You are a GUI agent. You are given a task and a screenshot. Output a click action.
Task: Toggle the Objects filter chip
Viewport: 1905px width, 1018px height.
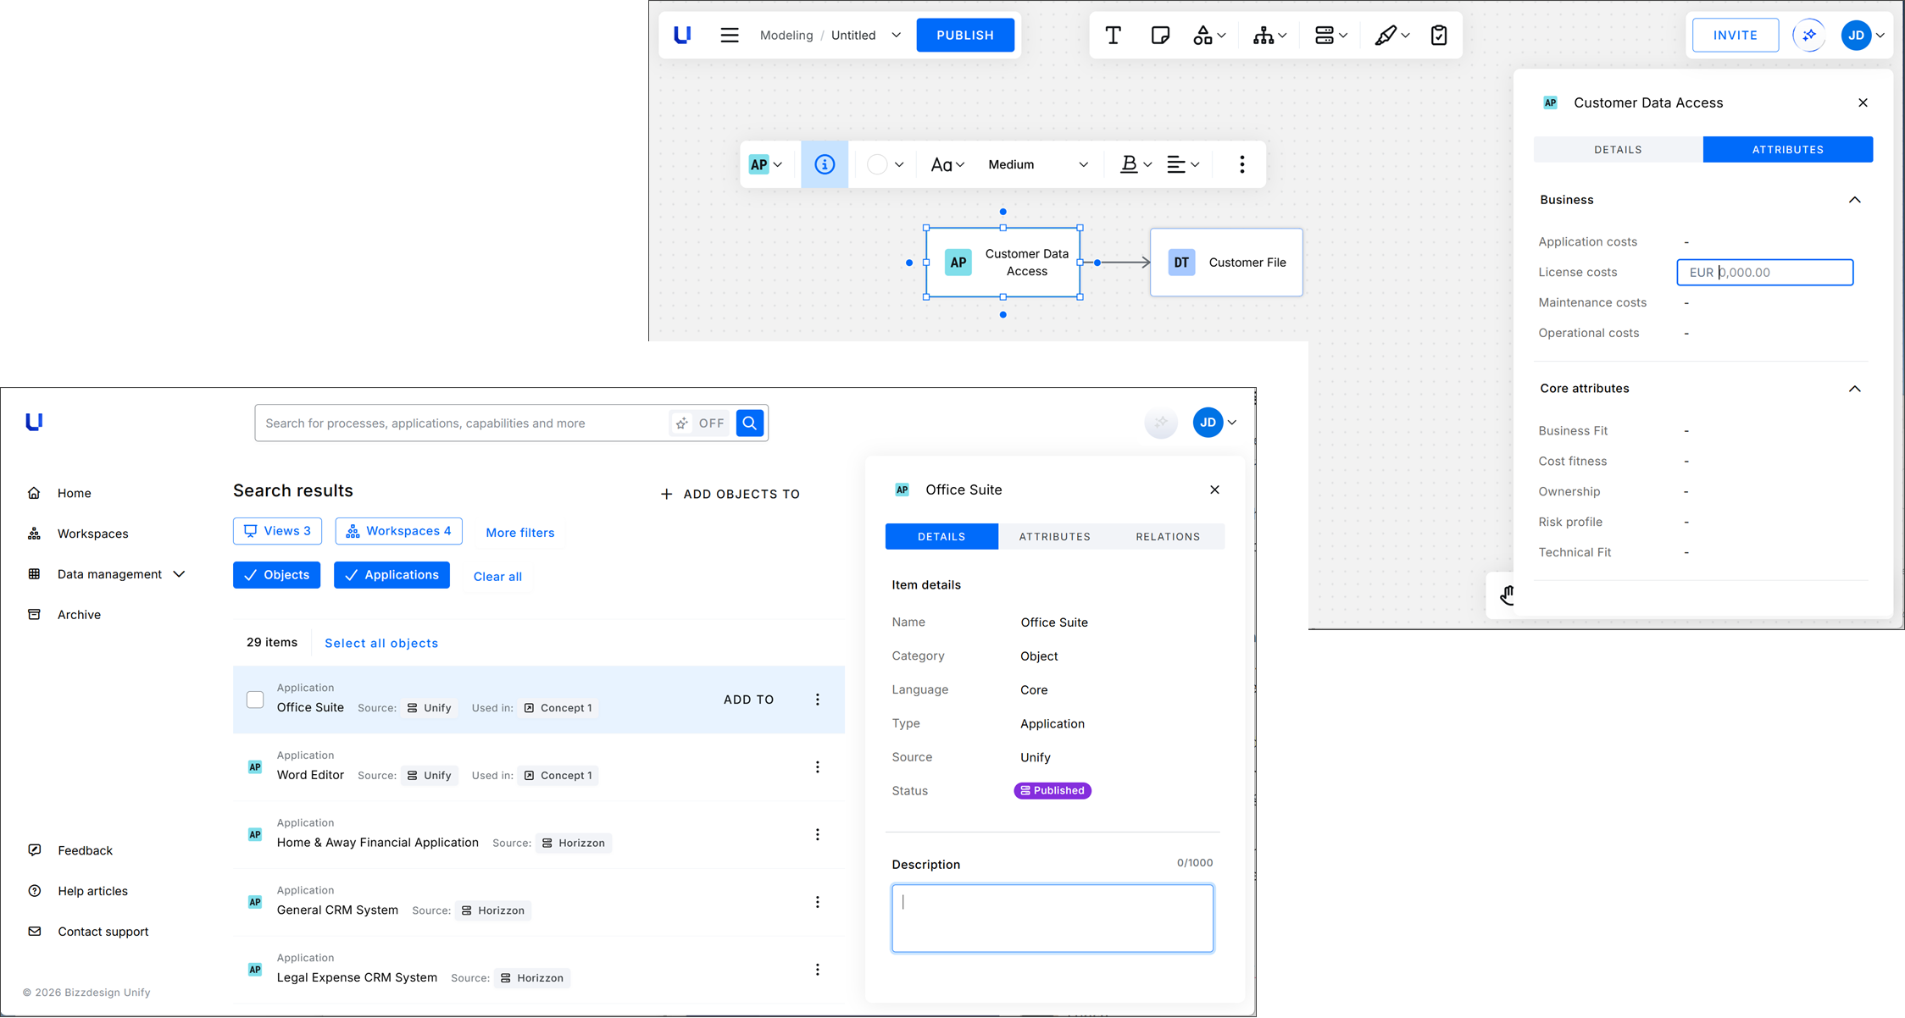(276, 575)
